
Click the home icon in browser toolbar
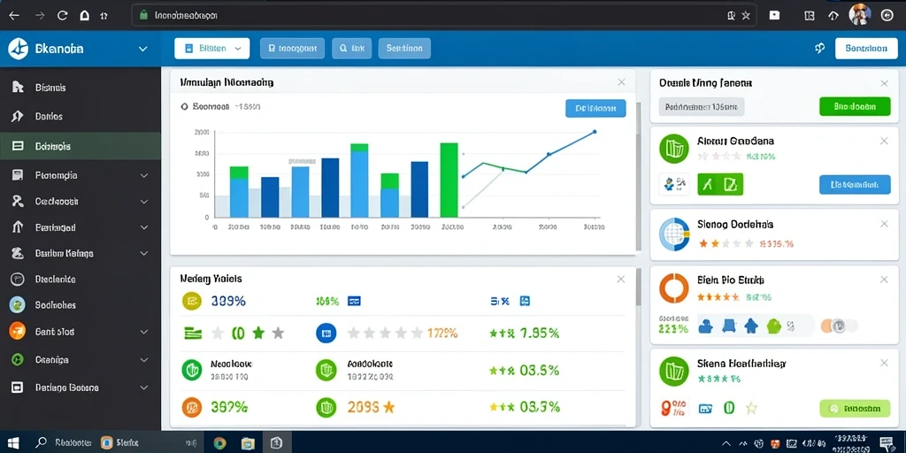84,16
